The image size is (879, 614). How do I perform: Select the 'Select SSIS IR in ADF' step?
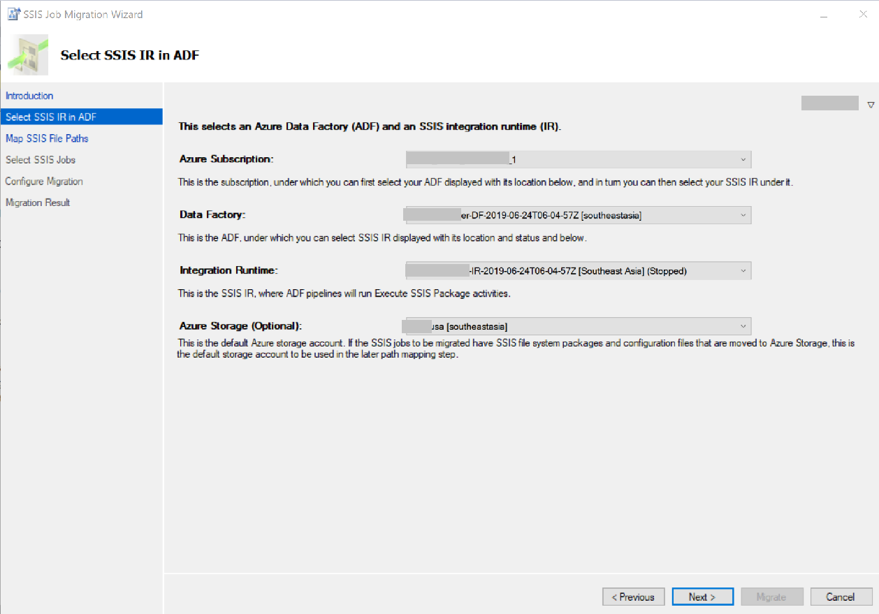point(81,117)
